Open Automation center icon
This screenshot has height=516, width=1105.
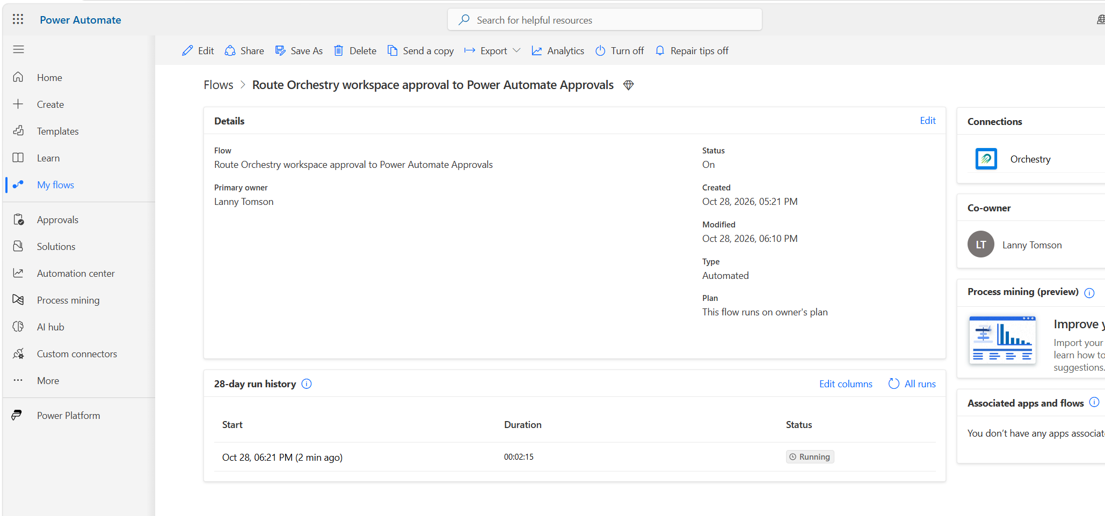18,273
